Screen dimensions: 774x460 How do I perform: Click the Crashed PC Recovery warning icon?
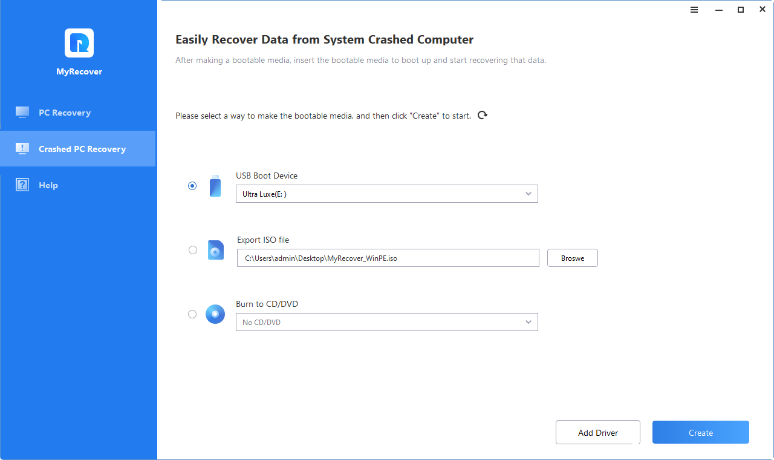22,149
